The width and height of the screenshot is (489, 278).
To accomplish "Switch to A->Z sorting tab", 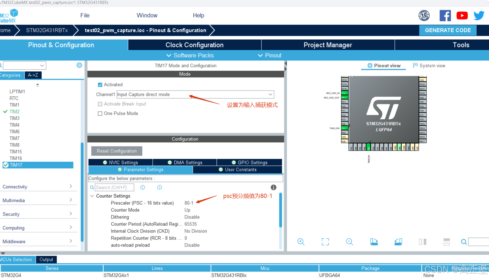I will pos(33,75).
